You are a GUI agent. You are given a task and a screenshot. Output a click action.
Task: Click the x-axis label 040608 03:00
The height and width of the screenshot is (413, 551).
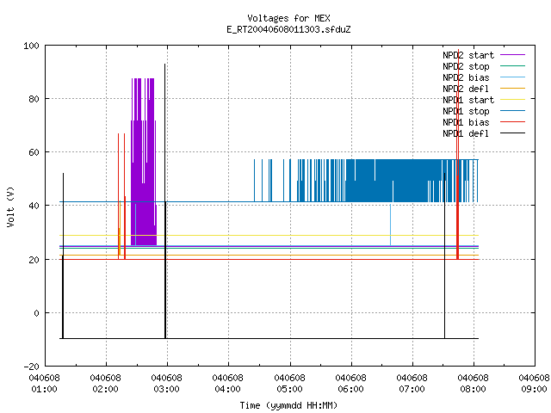pyautogui.click(x=166, y=384)
